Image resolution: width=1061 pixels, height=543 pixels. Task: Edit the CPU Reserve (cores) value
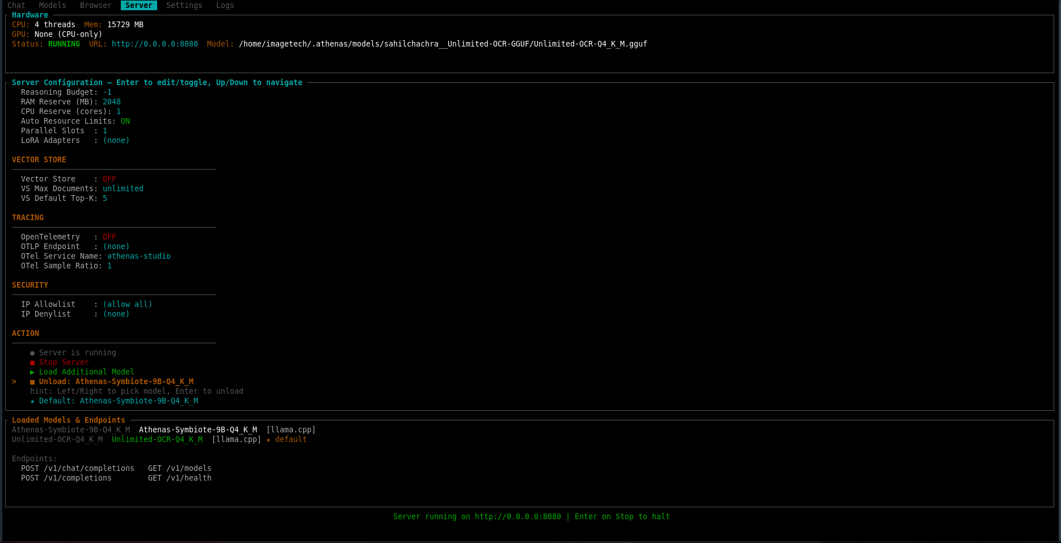[x=119, y=112]
